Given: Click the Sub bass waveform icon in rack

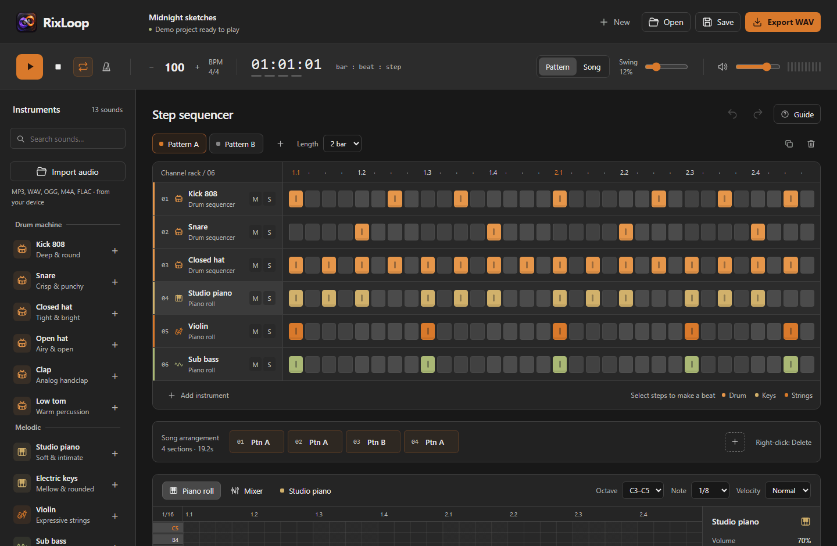Looking at the screenshot, I should point(178,365).
